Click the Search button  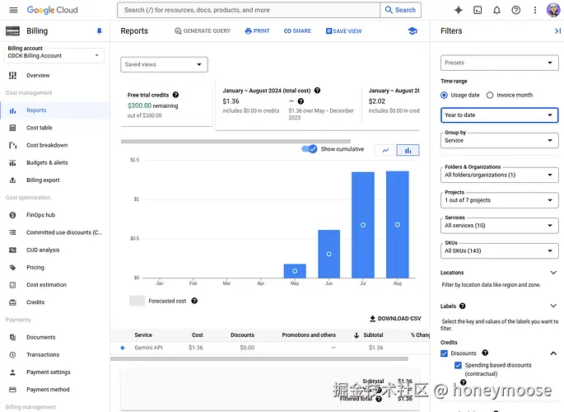[x=400, y=10]
